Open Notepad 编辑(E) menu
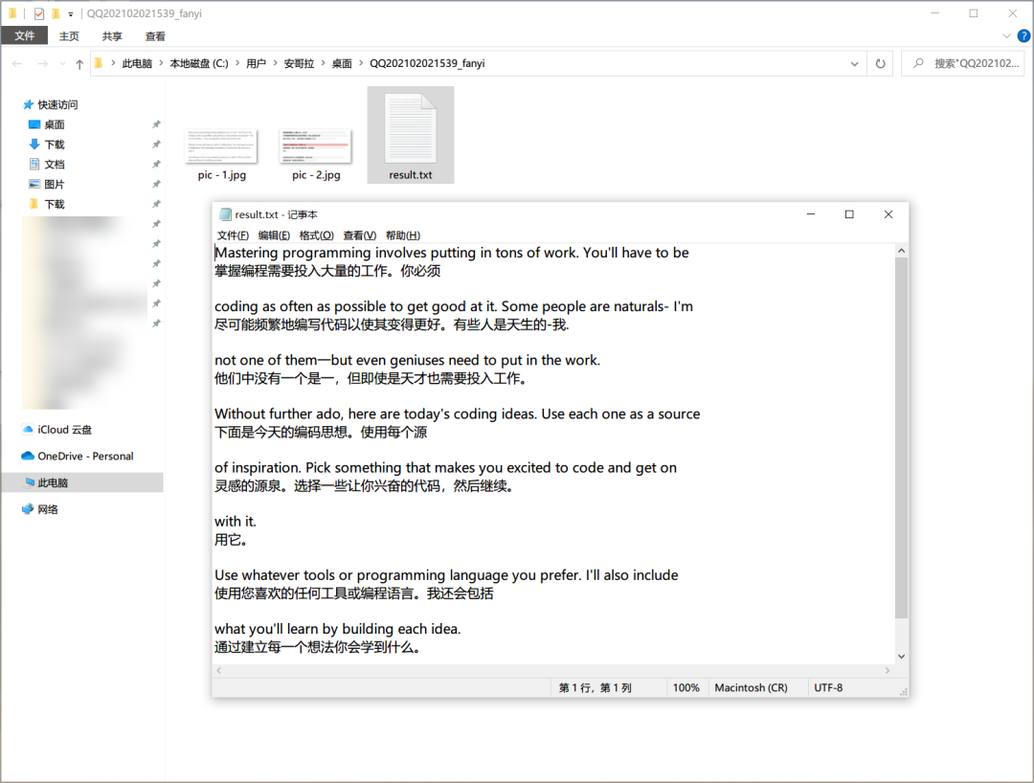1034x783 pixels. click(274, 235)
